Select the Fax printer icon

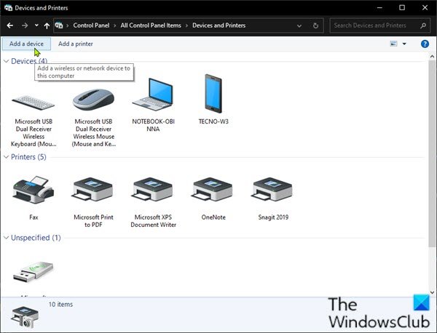[34, 190]
